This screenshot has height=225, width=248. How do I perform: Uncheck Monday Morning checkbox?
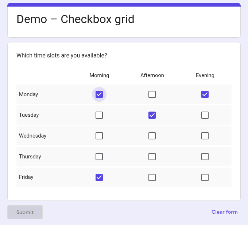(99, 94)
